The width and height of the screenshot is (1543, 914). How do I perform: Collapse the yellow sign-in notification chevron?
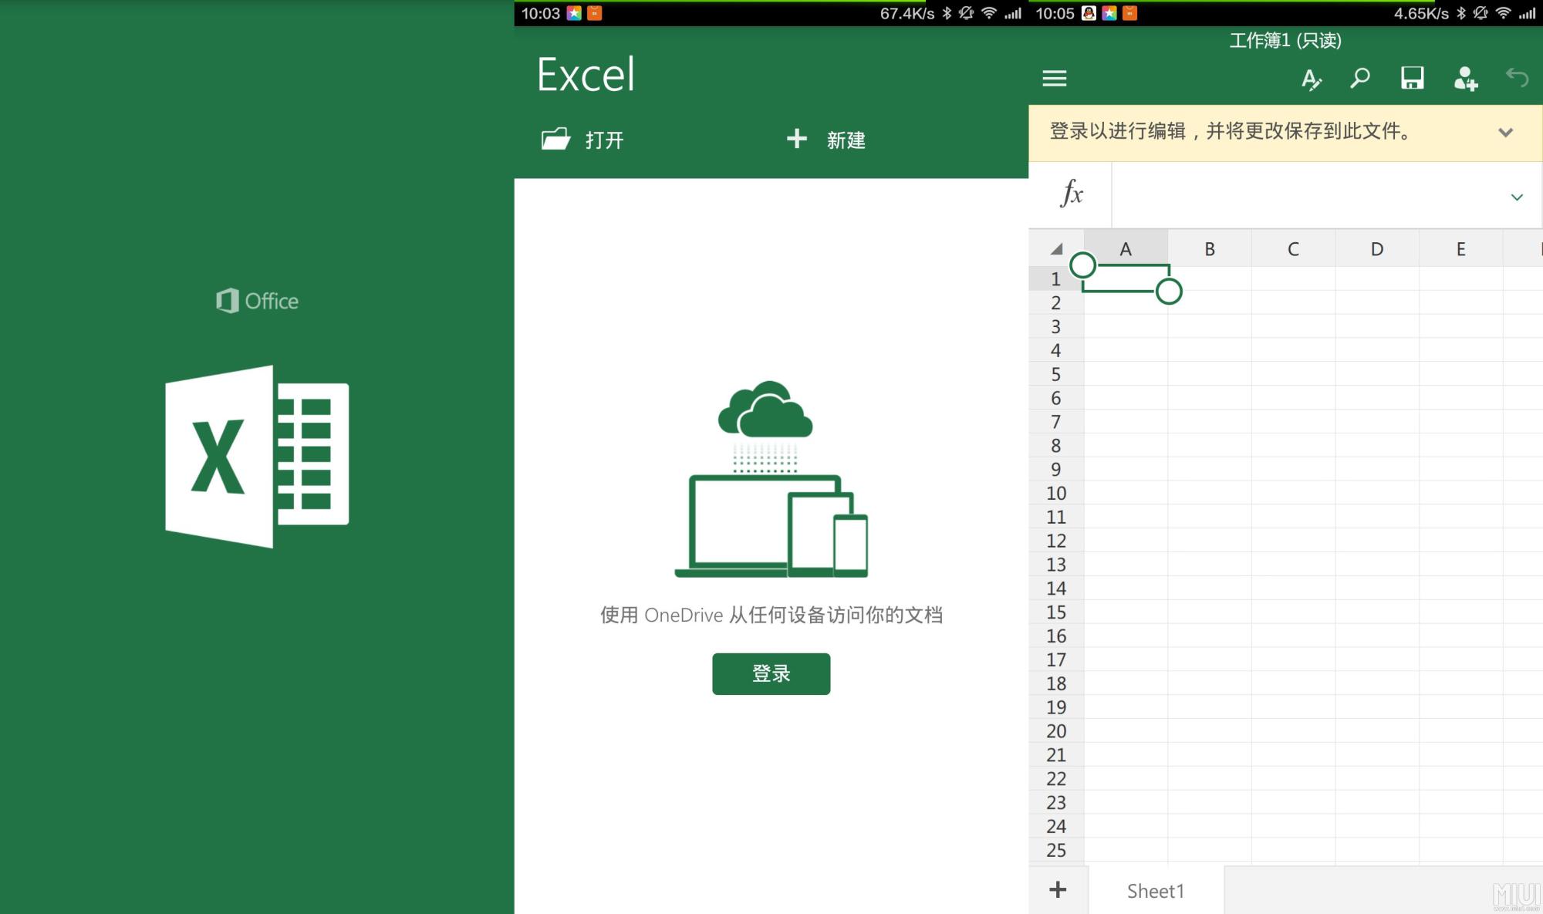[1505, 132]
